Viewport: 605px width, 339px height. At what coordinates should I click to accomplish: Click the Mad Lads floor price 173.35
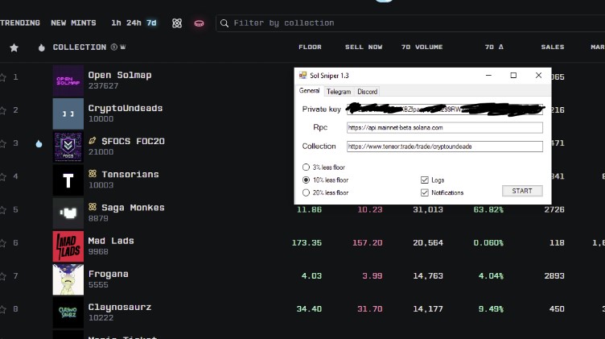pos(307,243)
